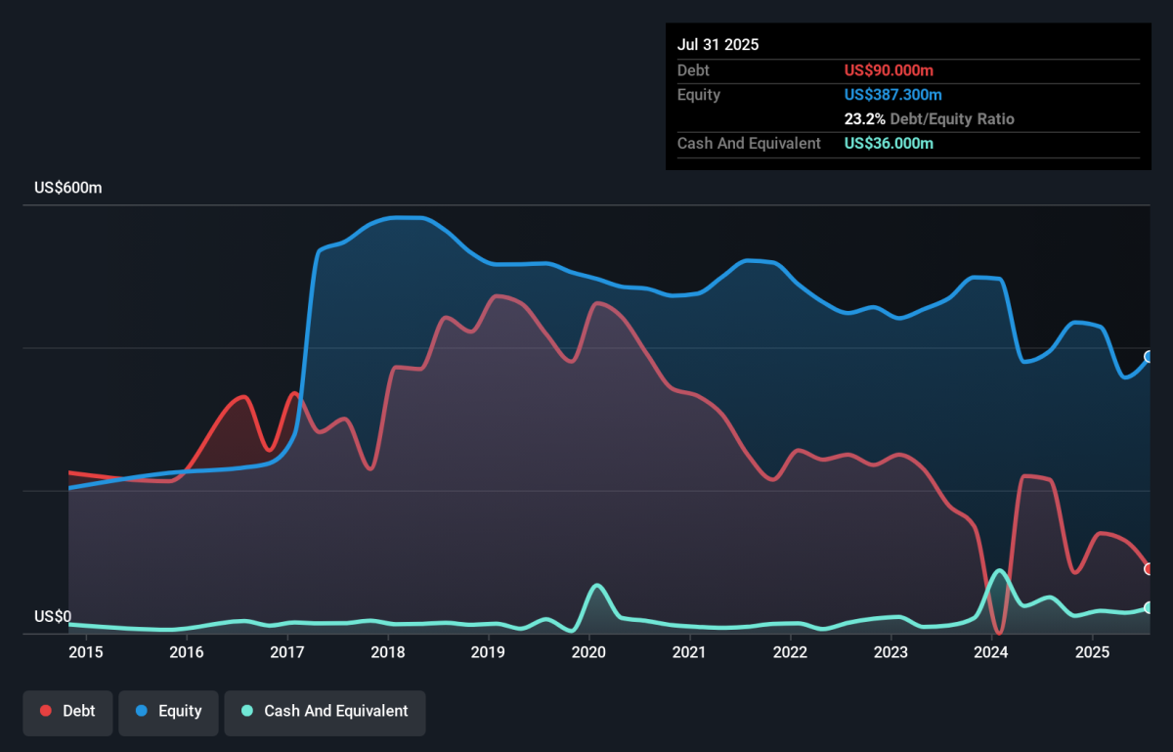Screen dimensions: 1173x752
Task: Click the blue dot in Equity legend
Action: (x=142, y=711)
